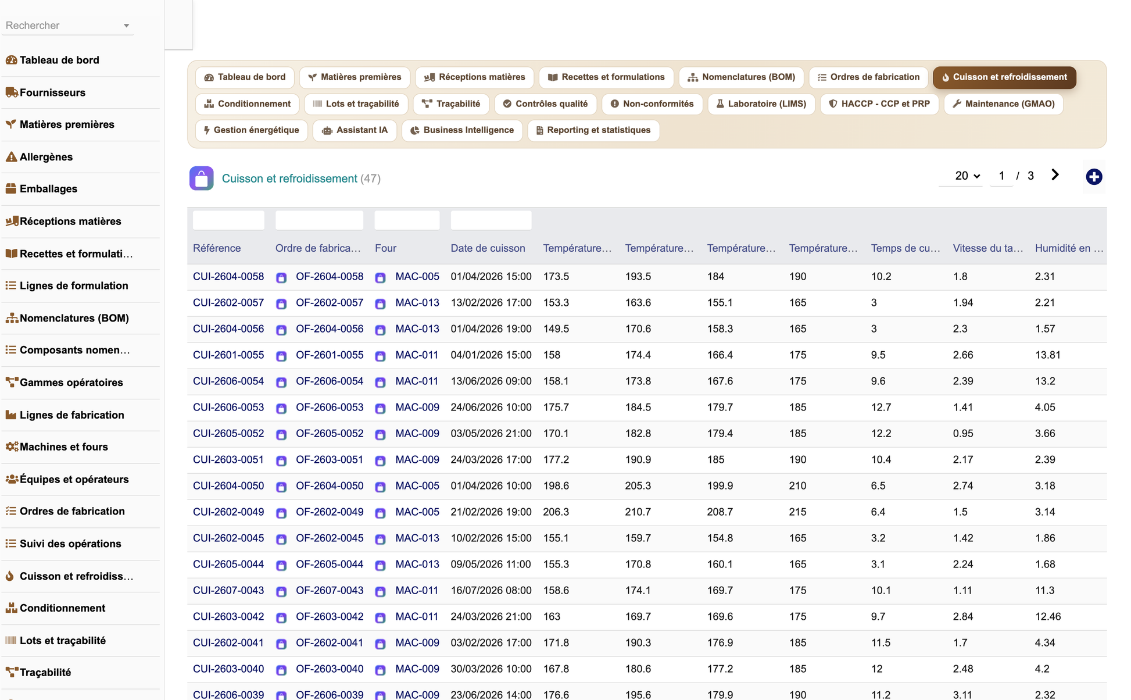
Task: Click the Équipes et opérateurs people icon
Action: point(11,479)
